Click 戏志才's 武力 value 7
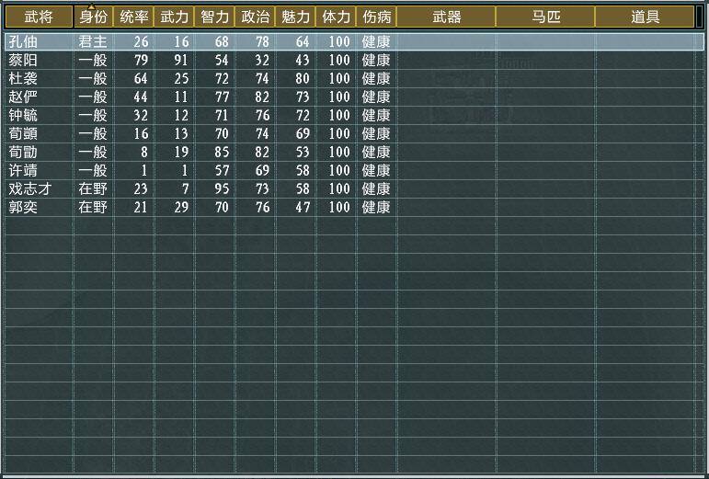 (186, 188)
